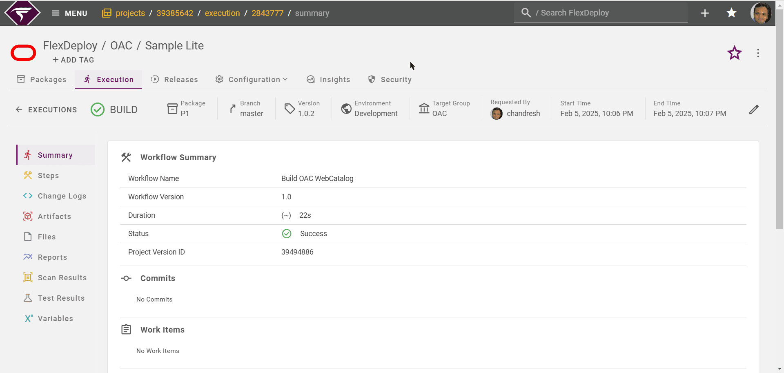Screen dimensions: 784x373
Task: Click the Commits section icon
Action: click(126, 278)
